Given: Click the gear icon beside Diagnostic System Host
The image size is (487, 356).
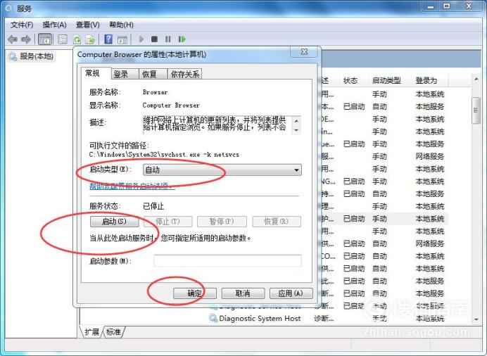Looking at the screenshot, I should click(x=213, y=318).
